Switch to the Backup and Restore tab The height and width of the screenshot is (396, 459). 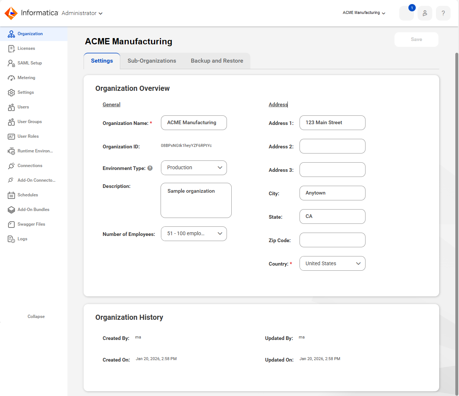tap(217, 61)
